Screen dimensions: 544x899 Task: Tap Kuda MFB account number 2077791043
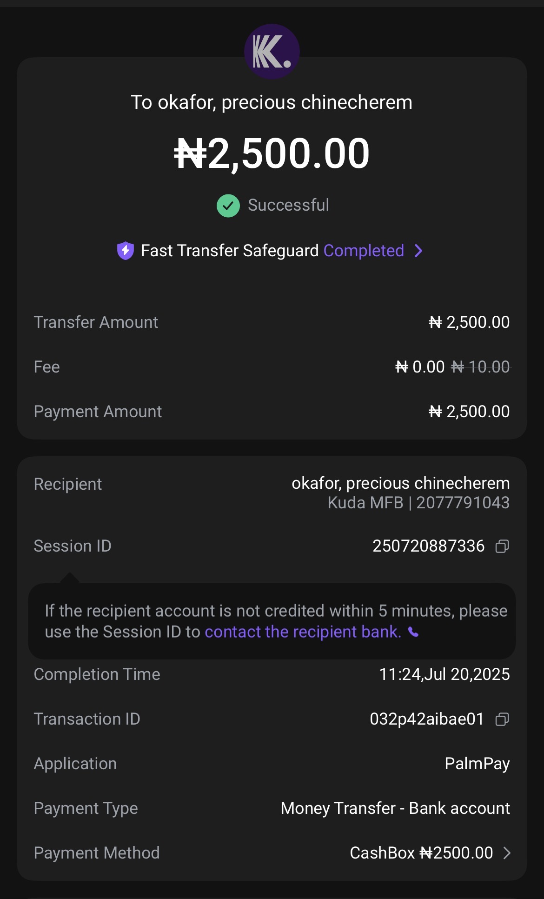pos(463,503)
